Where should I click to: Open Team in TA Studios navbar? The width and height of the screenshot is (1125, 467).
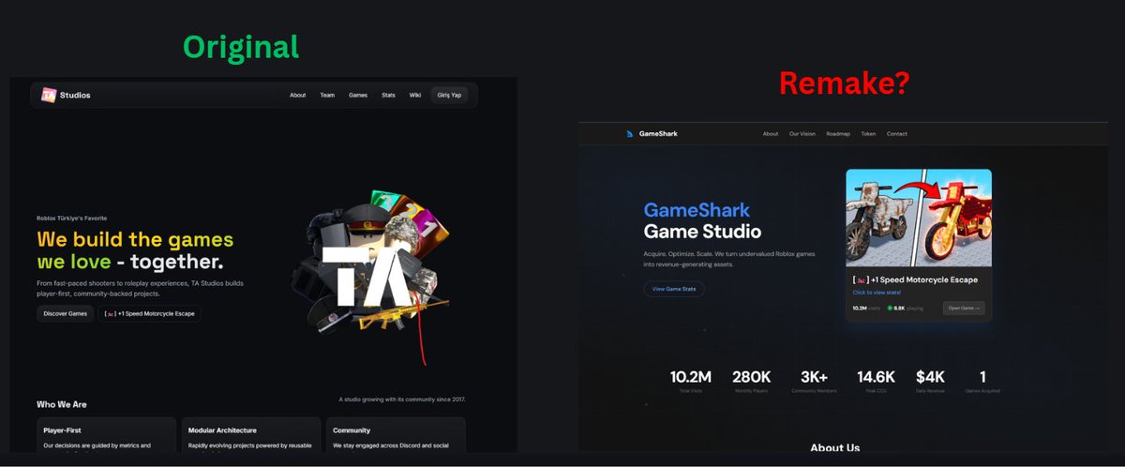tap(327, 95)
